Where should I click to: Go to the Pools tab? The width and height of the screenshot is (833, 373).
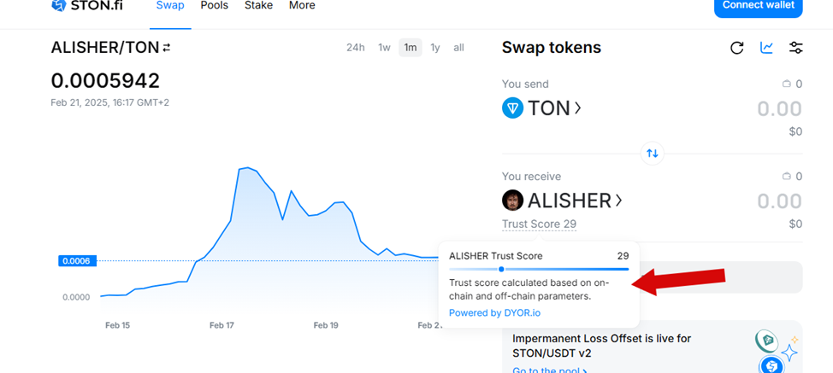214,5
